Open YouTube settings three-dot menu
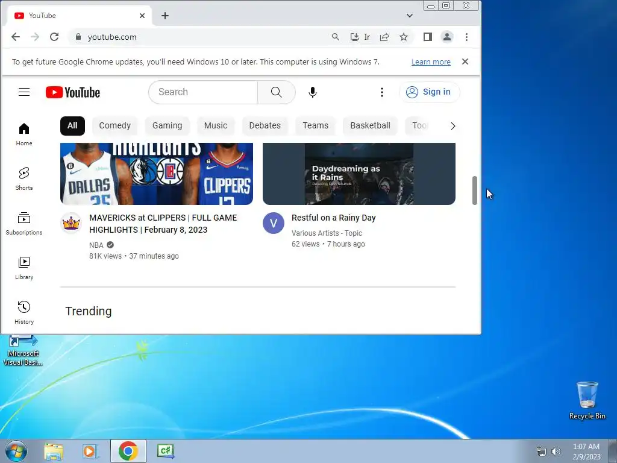 [381, 92]
